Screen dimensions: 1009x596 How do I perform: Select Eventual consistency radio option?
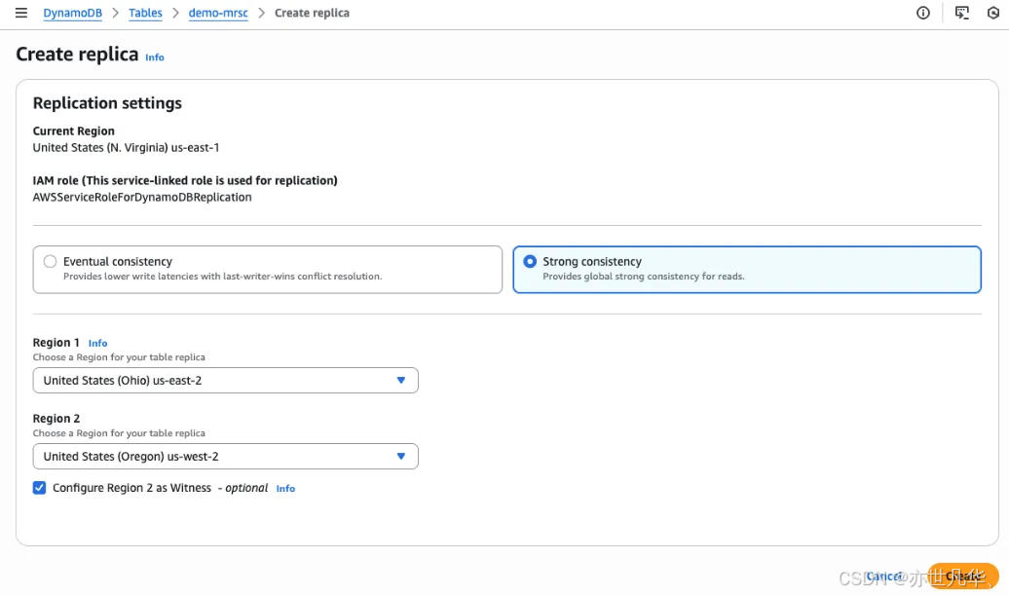[51, 261]
